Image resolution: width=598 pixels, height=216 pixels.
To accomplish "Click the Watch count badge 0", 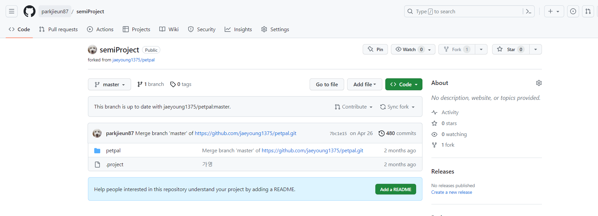I will (421, 49).
